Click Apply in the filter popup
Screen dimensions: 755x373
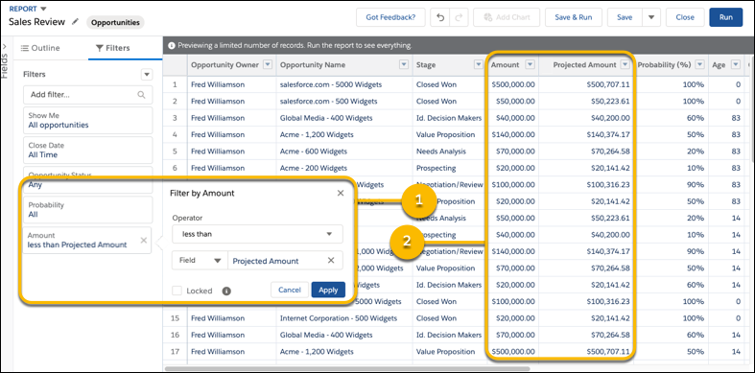[328, 290]
